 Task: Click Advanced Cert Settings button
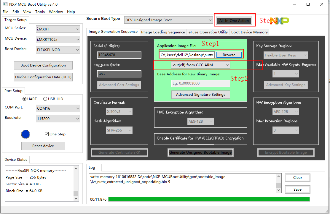119,85
